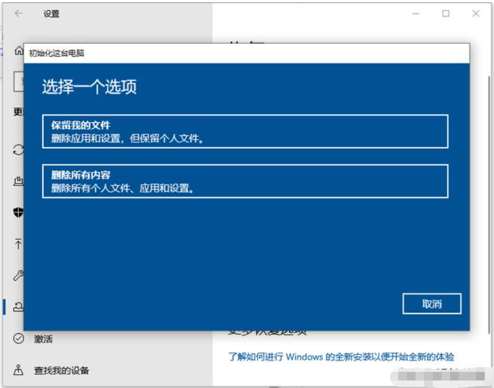Open the Backup sidebar icon
This screenshot has width=494, height=388.
pos(18,243)
